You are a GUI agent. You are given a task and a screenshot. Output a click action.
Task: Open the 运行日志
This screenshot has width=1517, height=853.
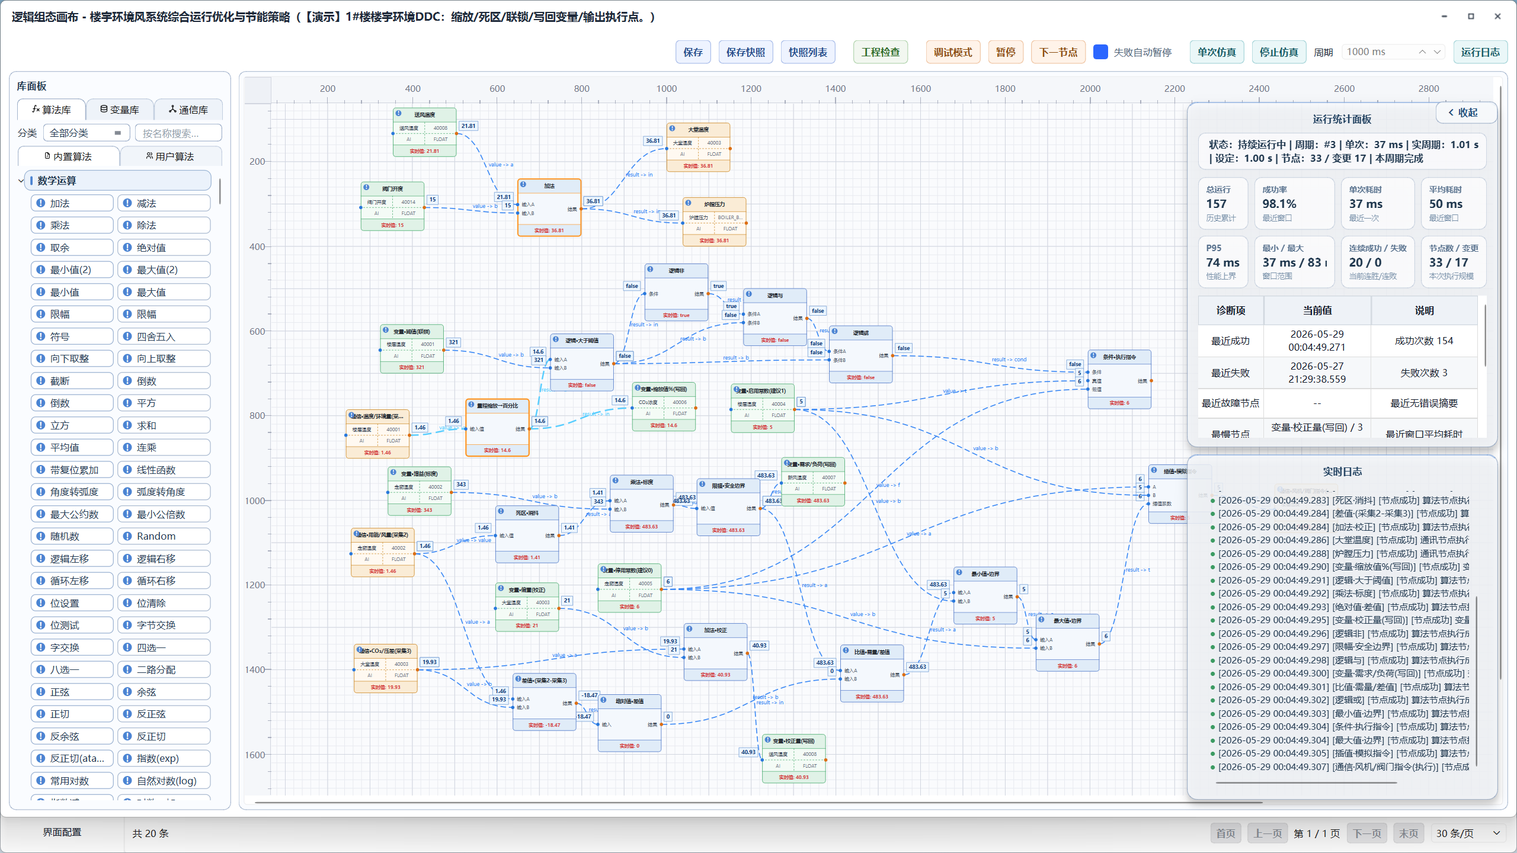tap(1480, 52)
